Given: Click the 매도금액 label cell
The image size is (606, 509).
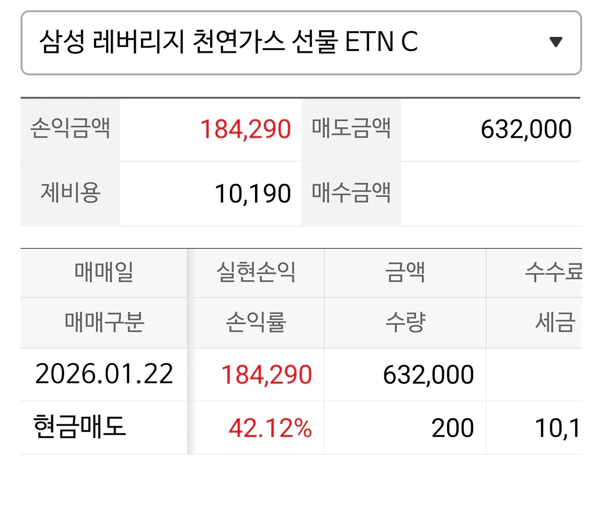Looking at the screenshot, I should [351, 129].
